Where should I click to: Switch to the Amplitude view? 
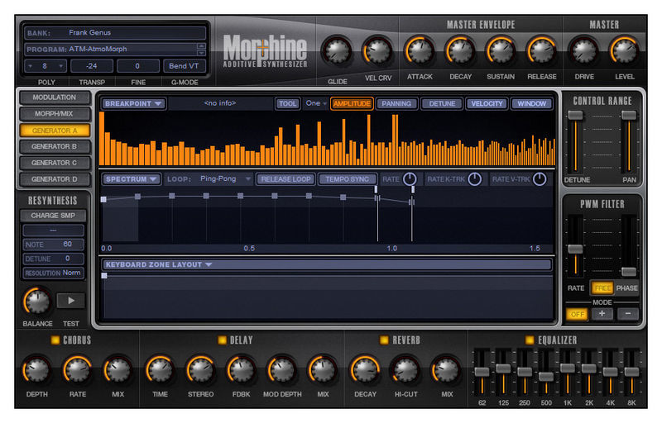[x=352, y=103]
